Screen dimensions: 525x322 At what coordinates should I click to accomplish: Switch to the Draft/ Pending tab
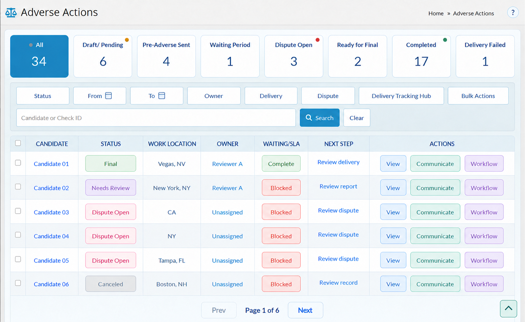tap(103, 56)
